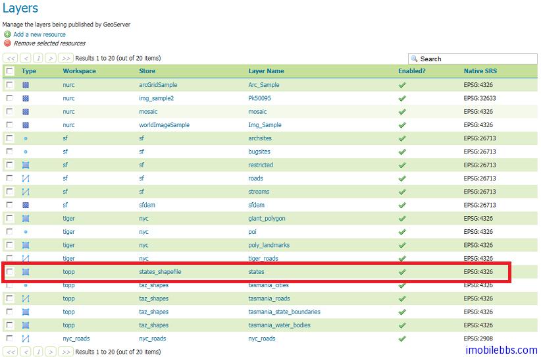Toggle the select-all checkbox in table header
Screen dimensions: 541x357
coord(10,71)
